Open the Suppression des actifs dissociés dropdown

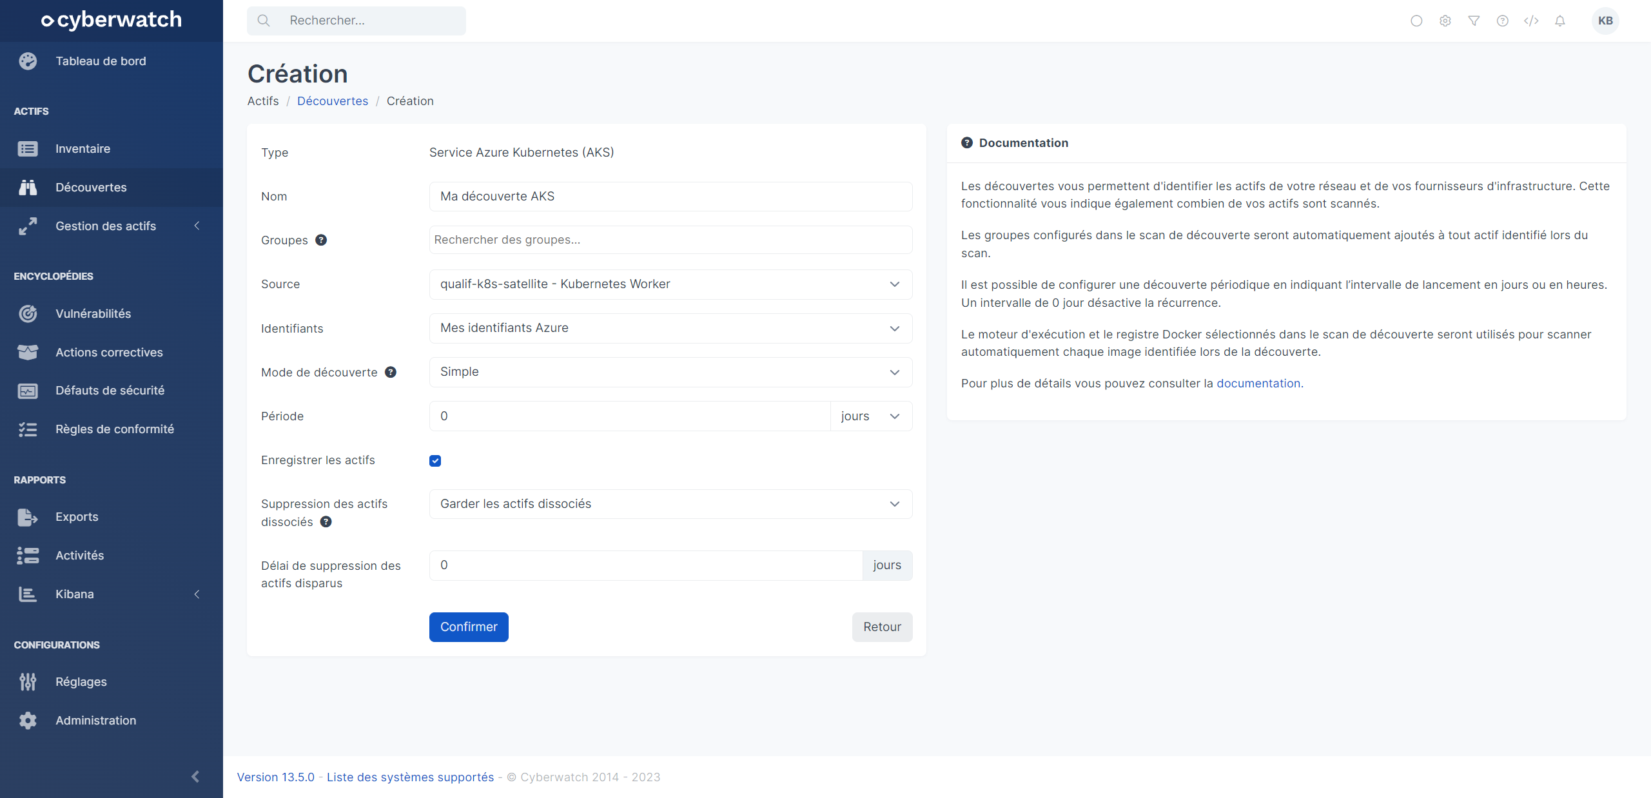coord(670,504)
